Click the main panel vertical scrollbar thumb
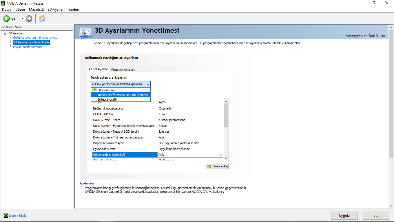This screenshot has height=222, width=394. coord(391,93)
